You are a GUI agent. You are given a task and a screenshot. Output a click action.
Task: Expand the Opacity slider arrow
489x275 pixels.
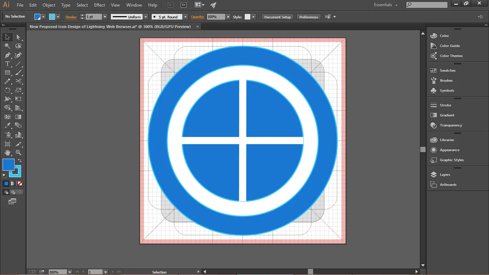click(x=228, y=17)
